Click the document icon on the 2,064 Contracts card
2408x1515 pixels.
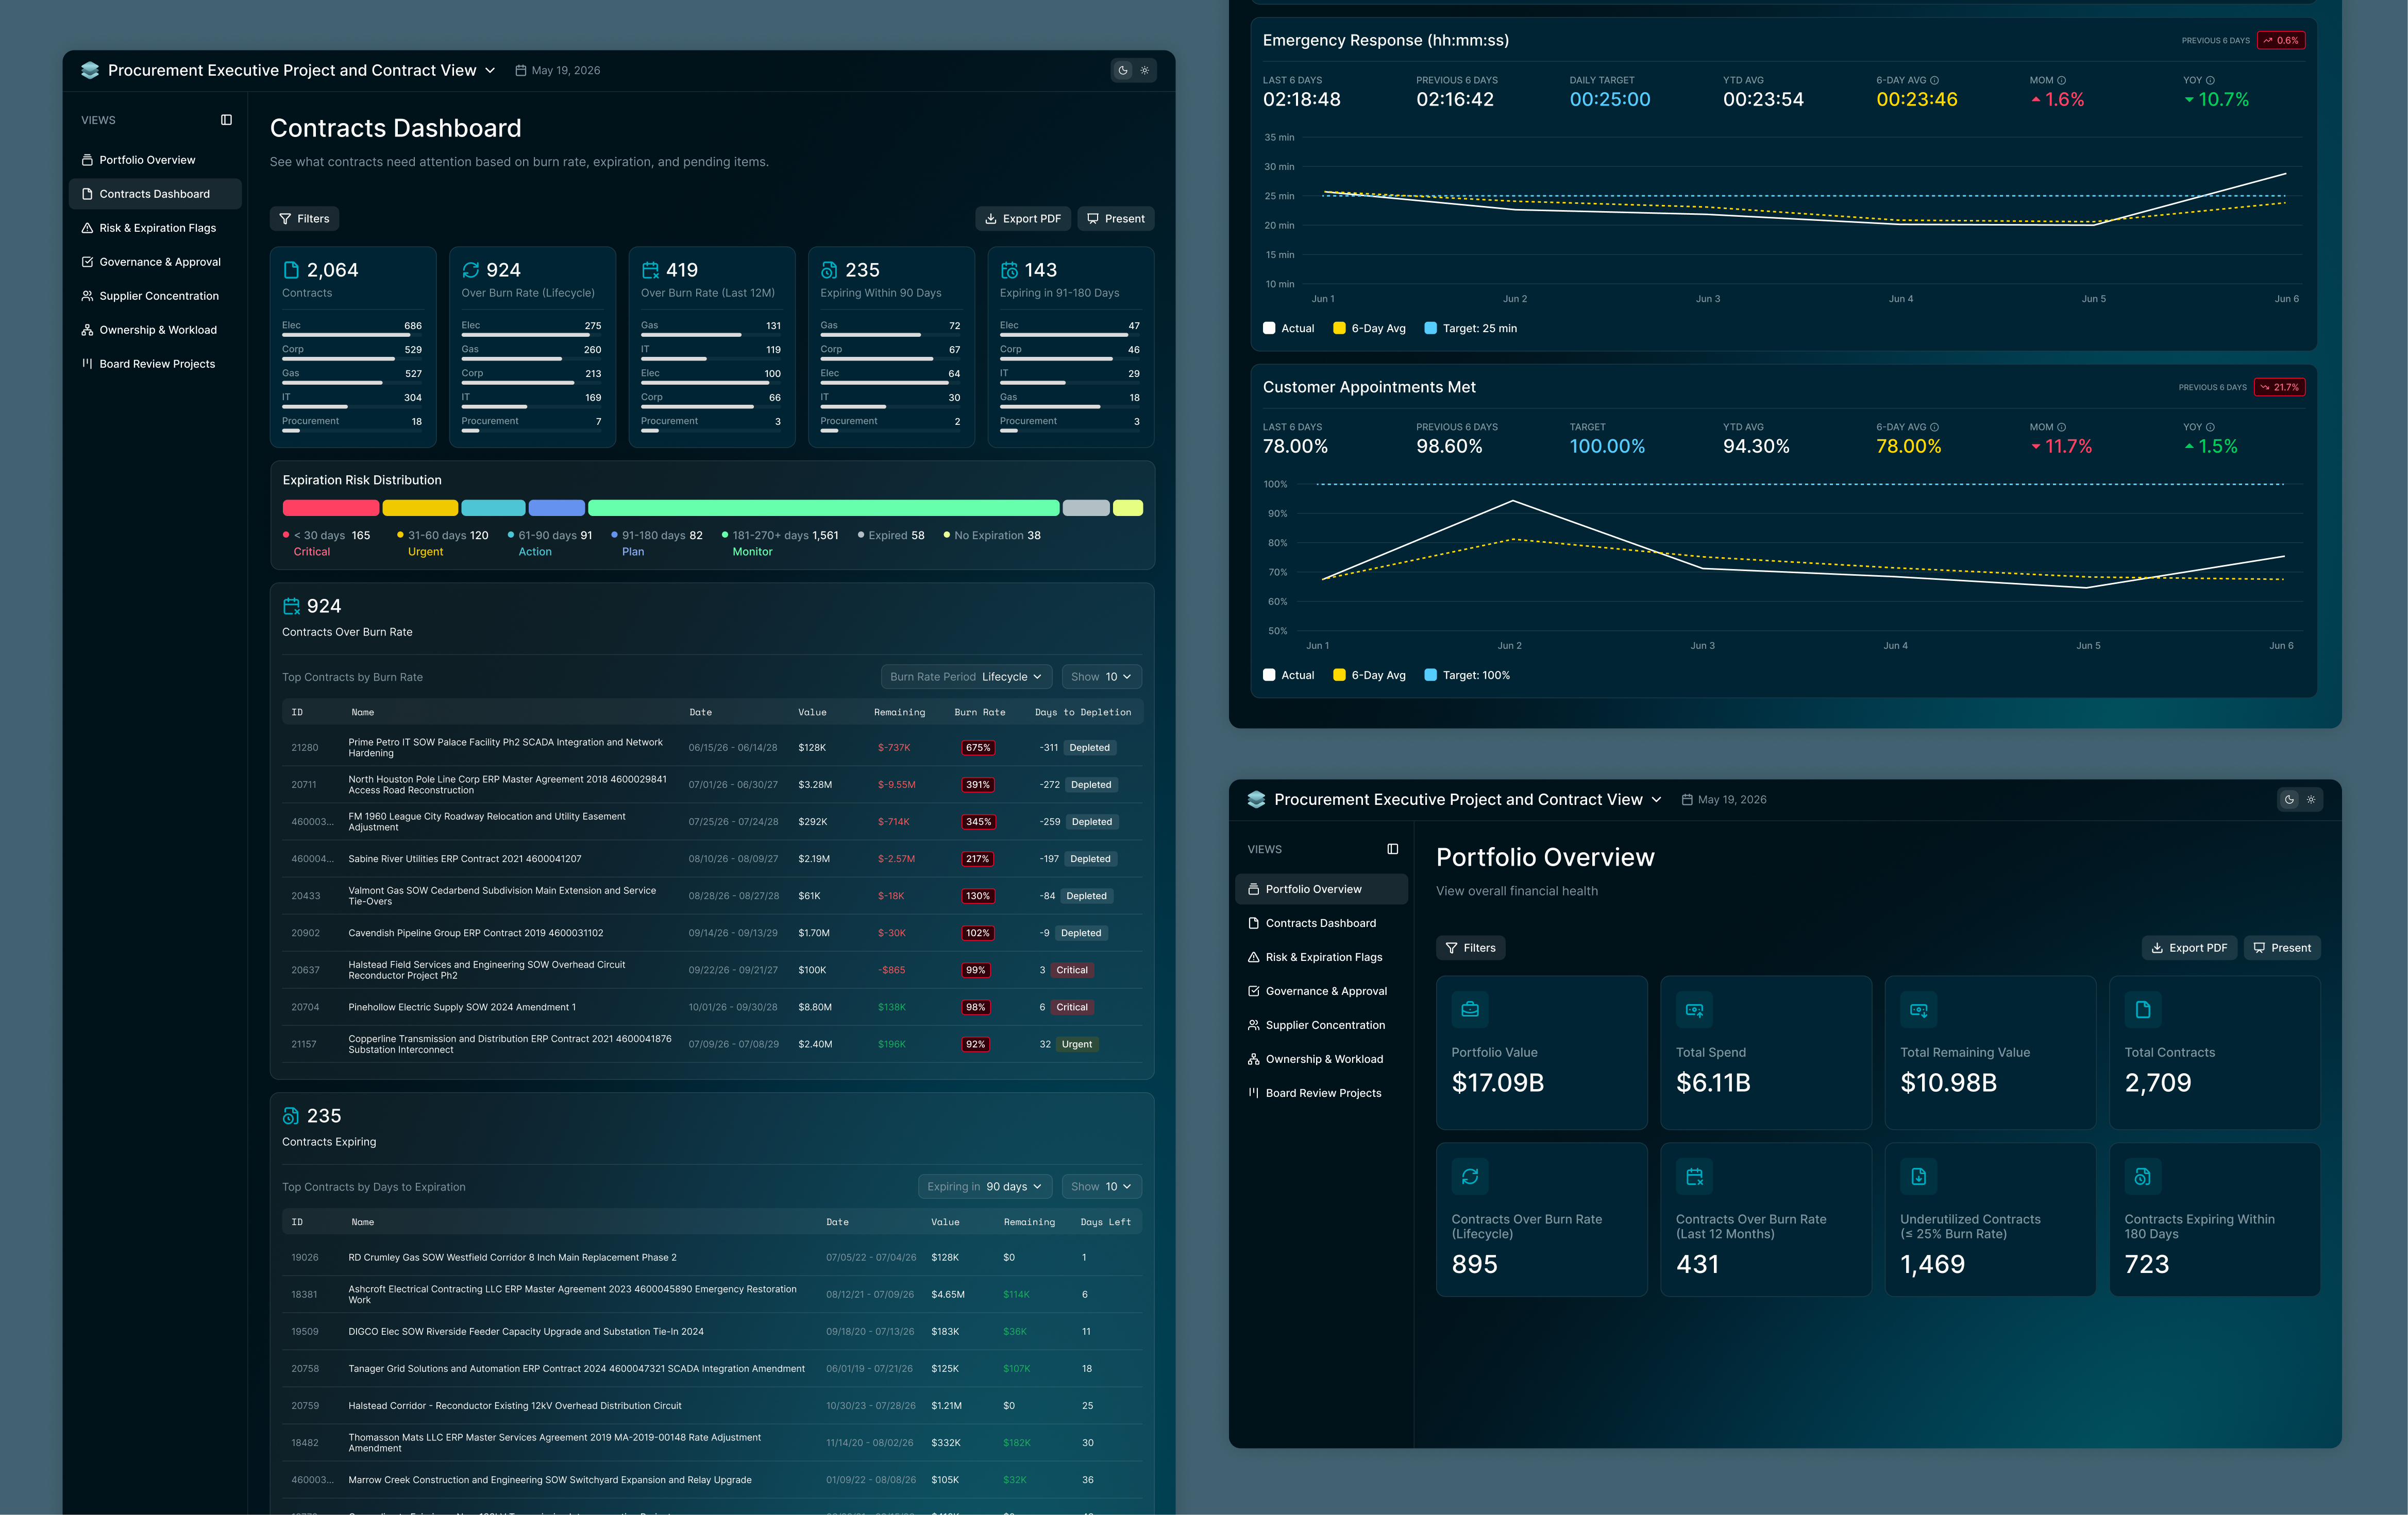click(x=291, y=270)
